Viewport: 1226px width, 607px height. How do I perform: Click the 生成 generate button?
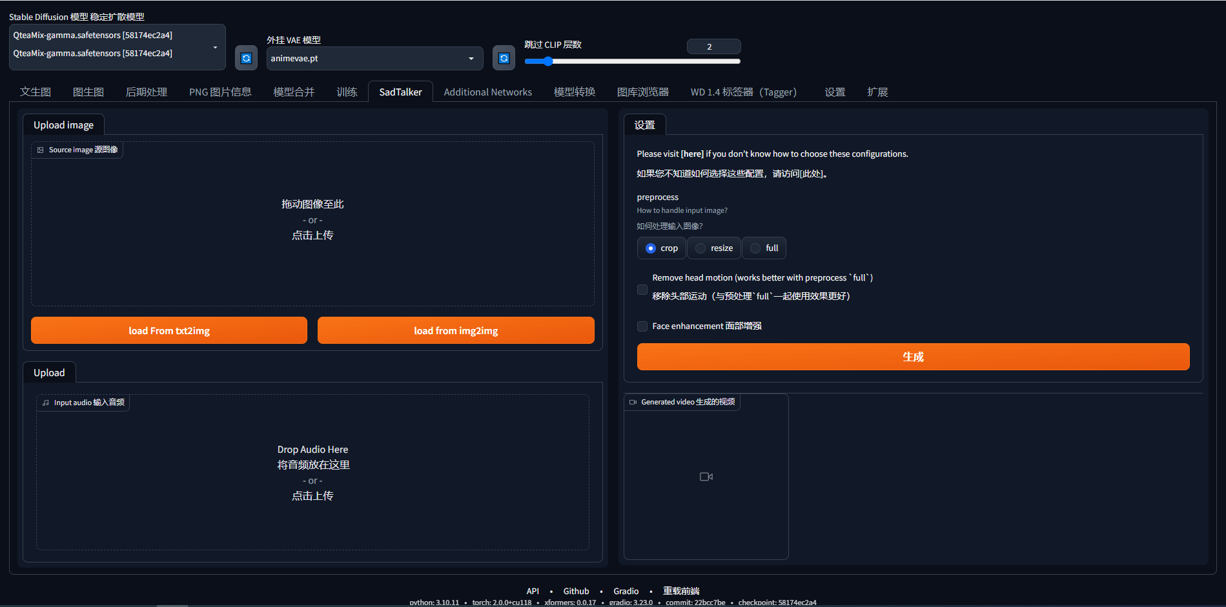click(x=913, y=357)
